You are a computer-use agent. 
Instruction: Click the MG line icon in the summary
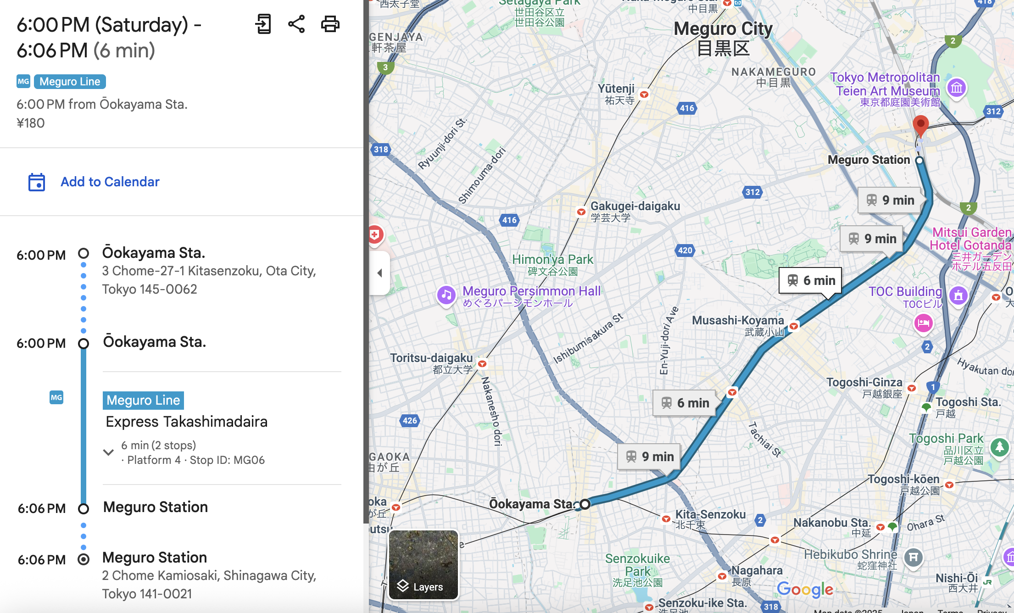pyautogui.click(x=23, y=82)
